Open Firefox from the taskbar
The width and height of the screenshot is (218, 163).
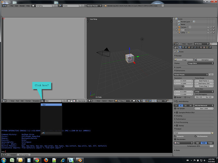point(46,160)
